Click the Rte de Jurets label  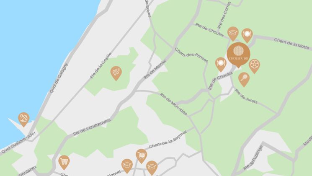coord(246,96)
